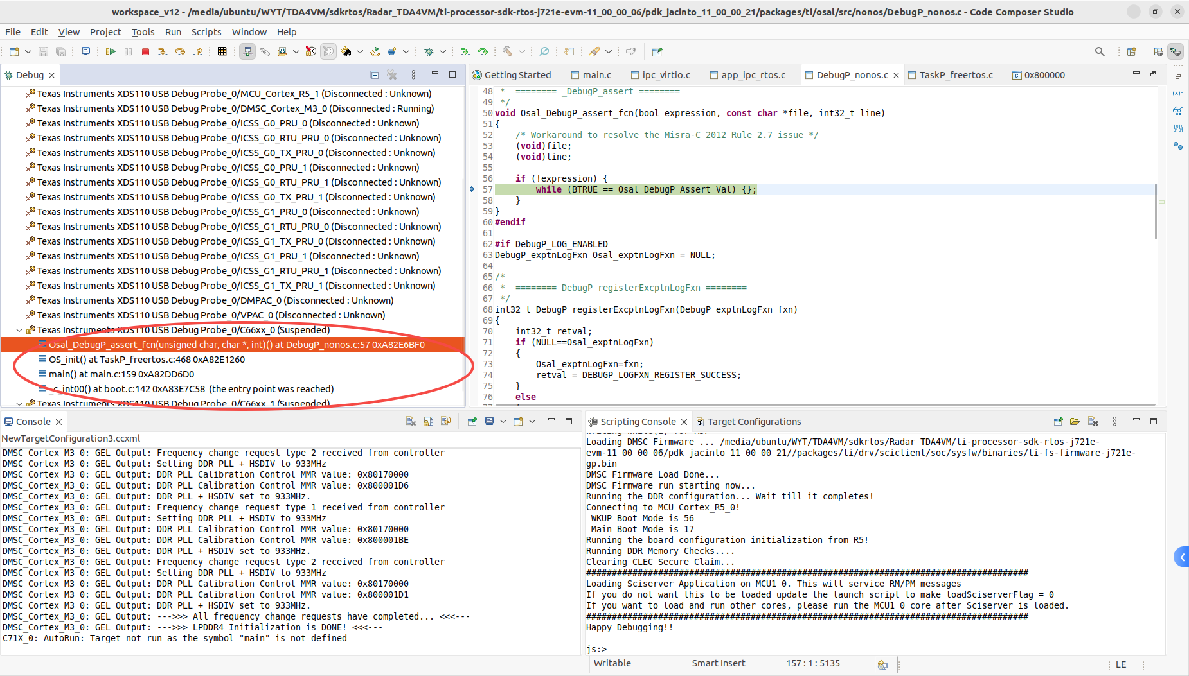Open Registers view icon in right sidebar

[x=1178, y=128]
